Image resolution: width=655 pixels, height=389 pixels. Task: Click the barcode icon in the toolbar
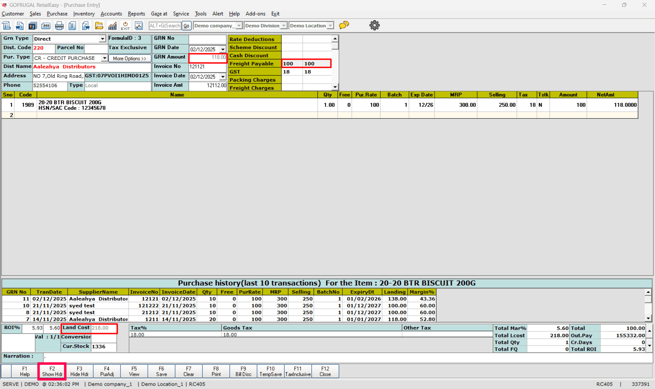tap(46, 26)
